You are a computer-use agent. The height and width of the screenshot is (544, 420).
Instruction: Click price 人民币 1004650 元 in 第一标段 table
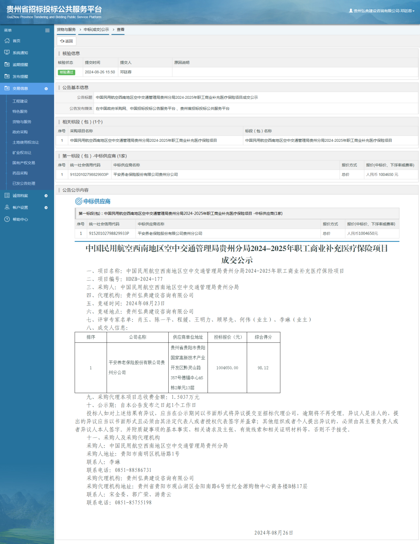[x=382, y=174]
